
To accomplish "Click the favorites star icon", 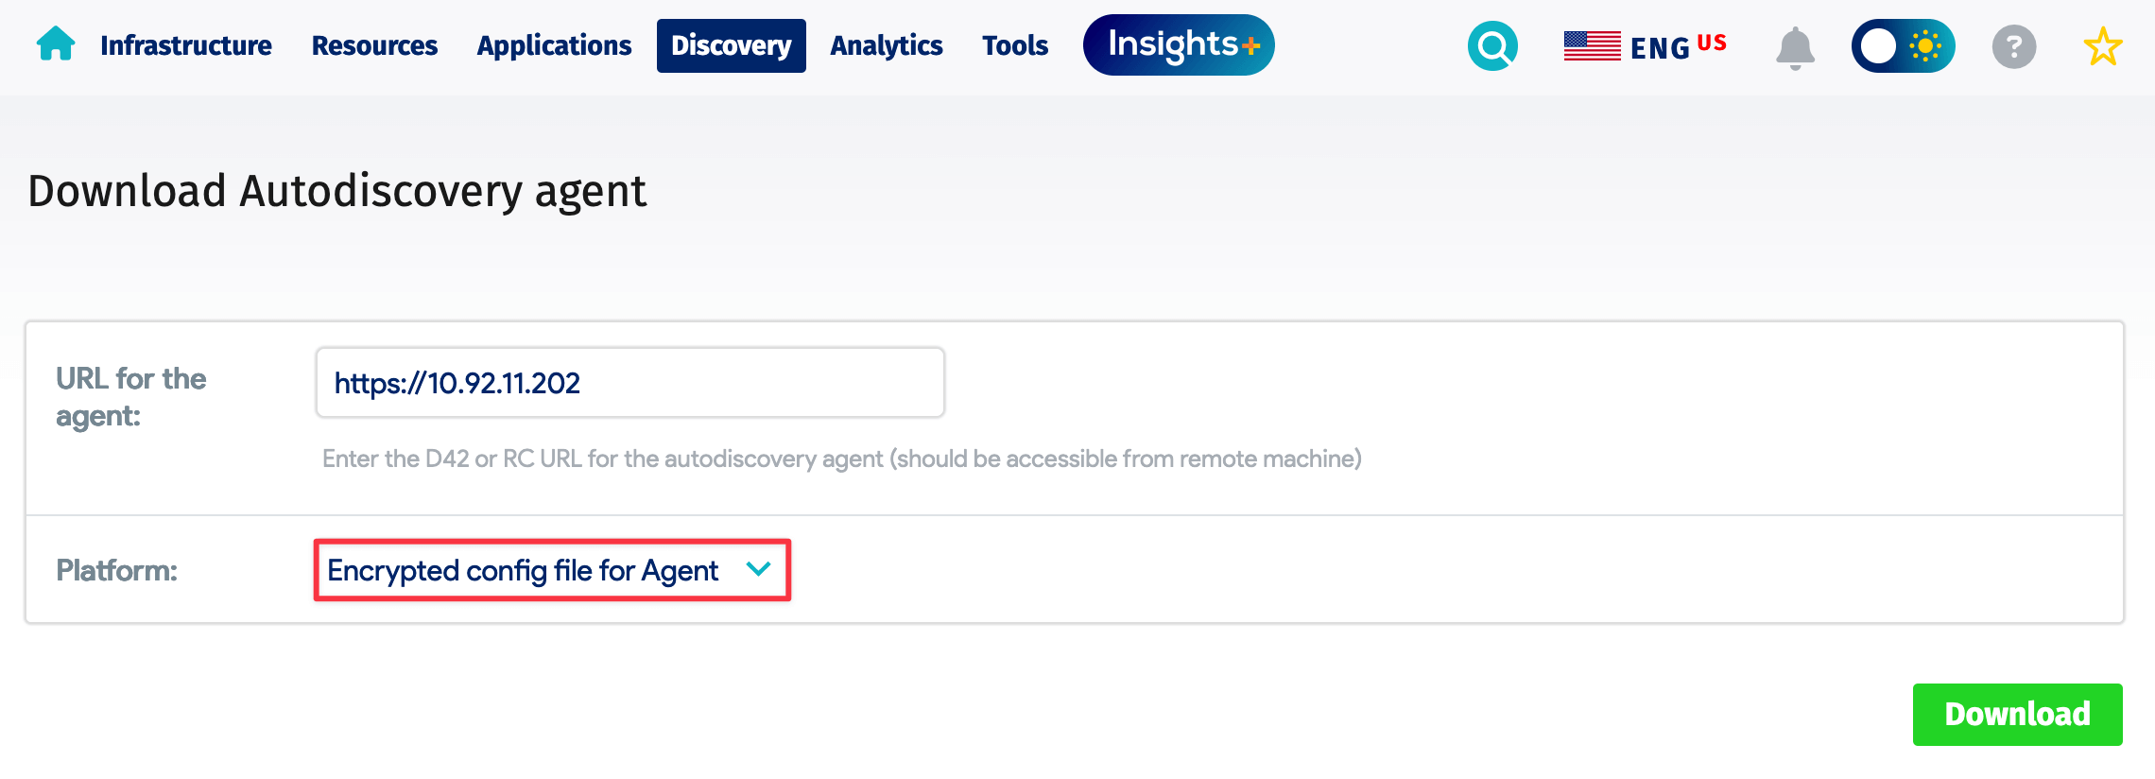I will point(2102,46).
